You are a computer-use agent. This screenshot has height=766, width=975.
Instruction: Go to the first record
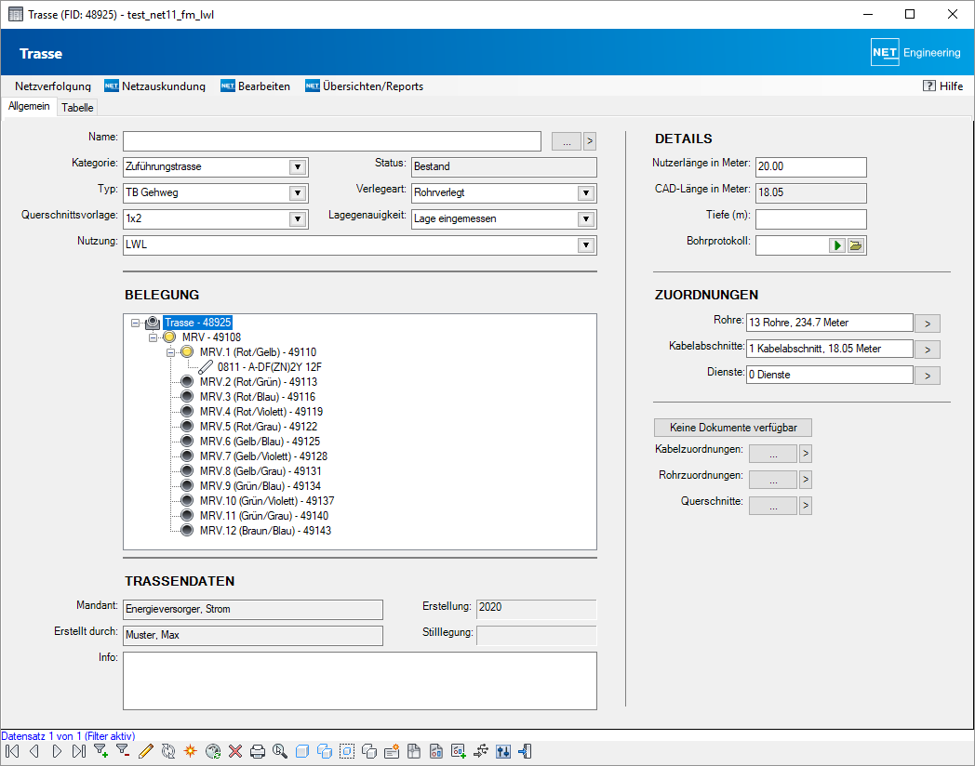coord(12,752)
